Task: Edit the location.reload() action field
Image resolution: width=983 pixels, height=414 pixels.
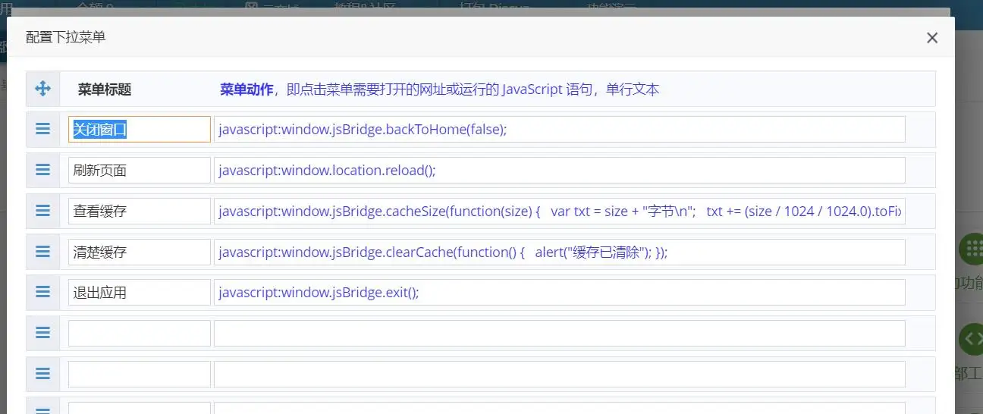Action: [x=560, y=170]
